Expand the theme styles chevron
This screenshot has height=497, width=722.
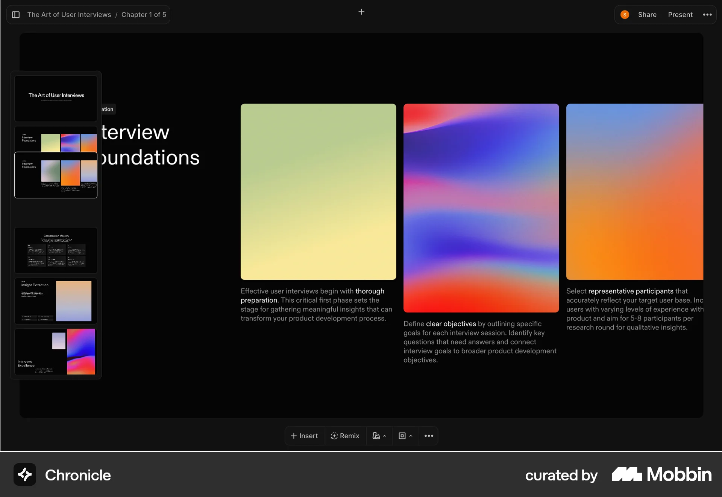pyautogui.click(x=384, y=436)
